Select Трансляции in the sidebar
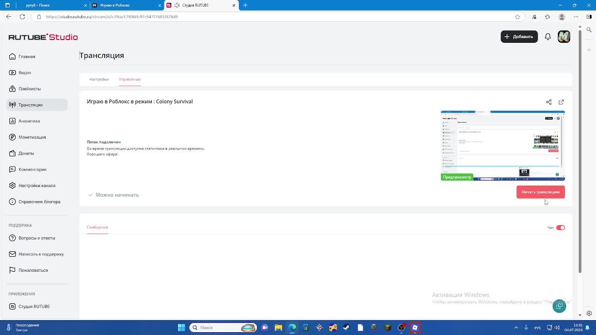Viewport: 596px width, 335px height. [37, 105]
